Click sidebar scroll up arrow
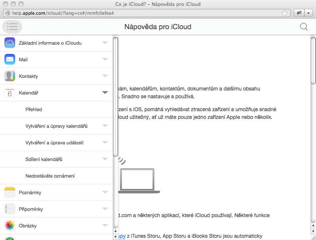316x240 pixels. click(115, 231)
